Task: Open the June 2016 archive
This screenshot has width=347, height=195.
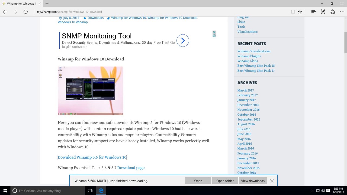Action: [x=244, y=134]
